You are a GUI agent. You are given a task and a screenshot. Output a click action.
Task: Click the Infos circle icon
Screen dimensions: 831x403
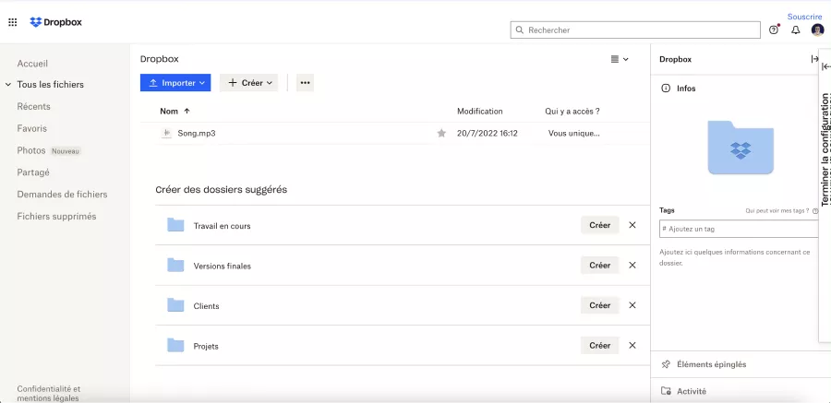click(x=666, y=89)
